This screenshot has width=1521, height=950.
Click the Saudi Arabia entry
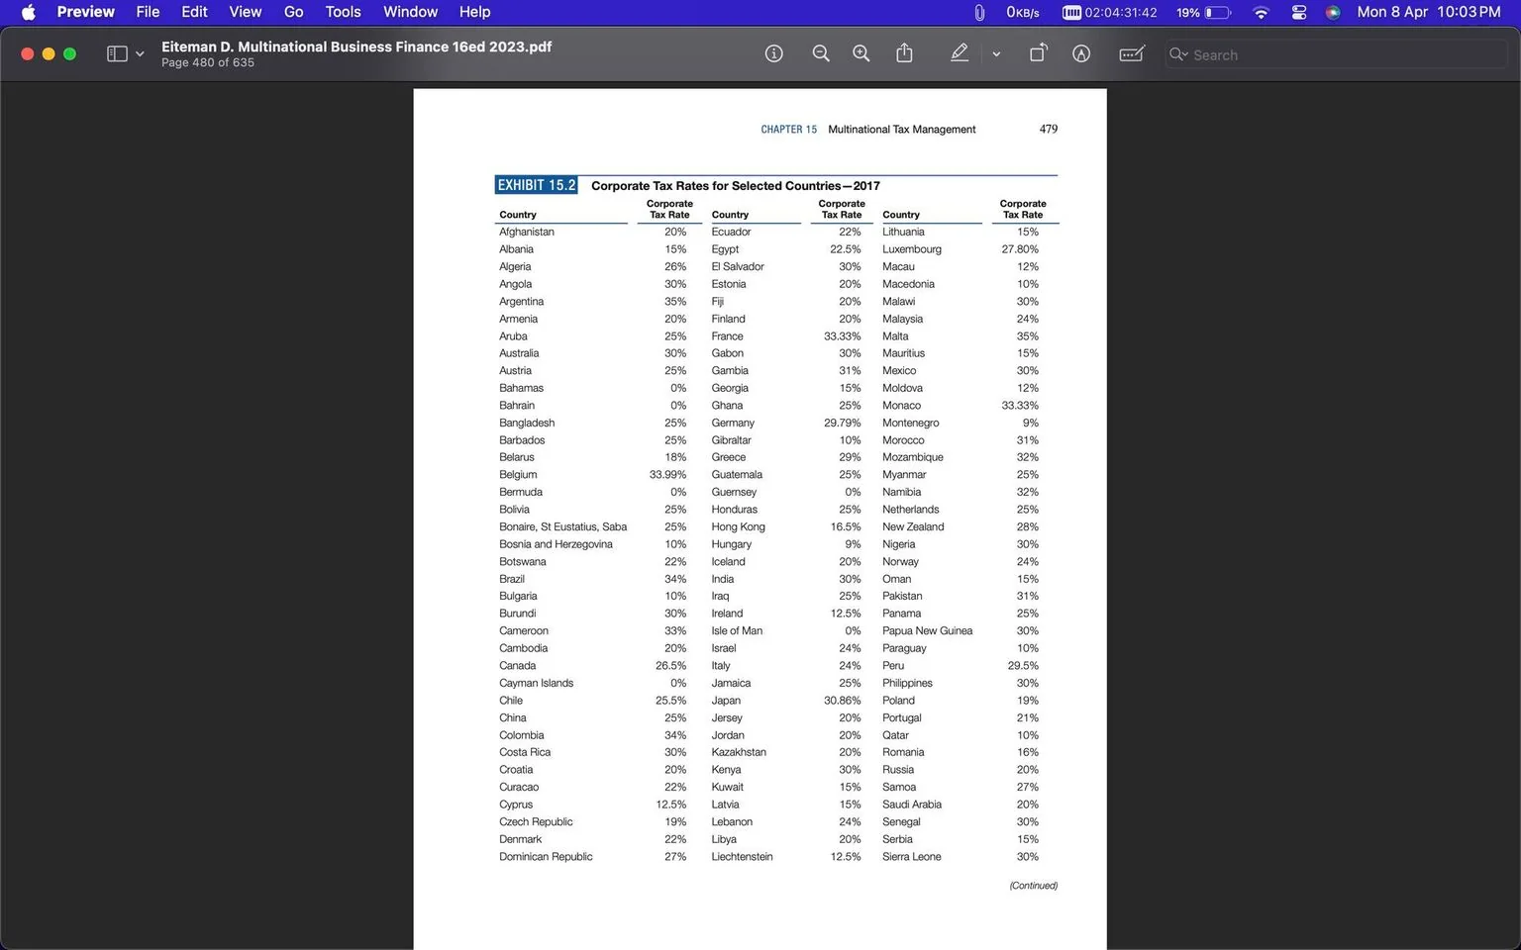[912, 805]
